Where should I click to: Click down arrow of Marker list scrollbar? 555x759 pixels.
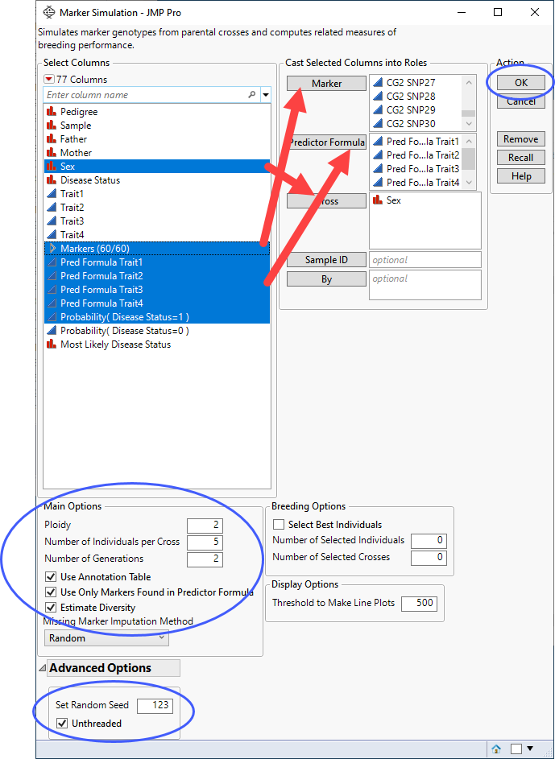(469, 124)
